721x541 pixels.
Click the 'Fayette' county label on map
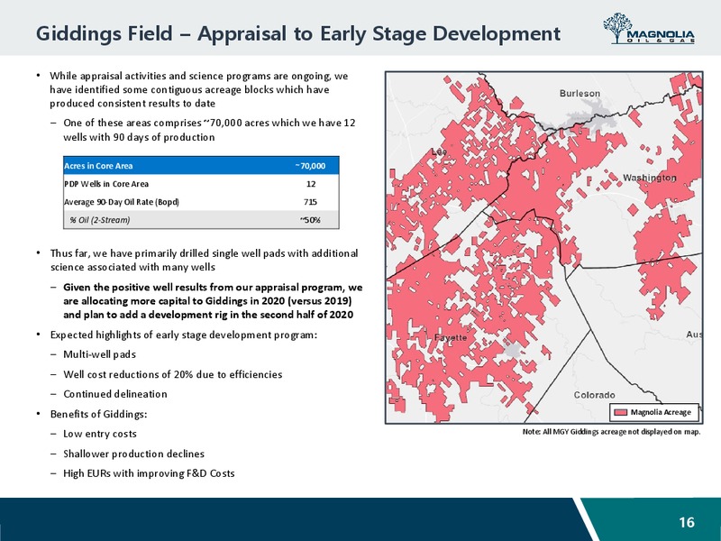(x=451, y=337)
